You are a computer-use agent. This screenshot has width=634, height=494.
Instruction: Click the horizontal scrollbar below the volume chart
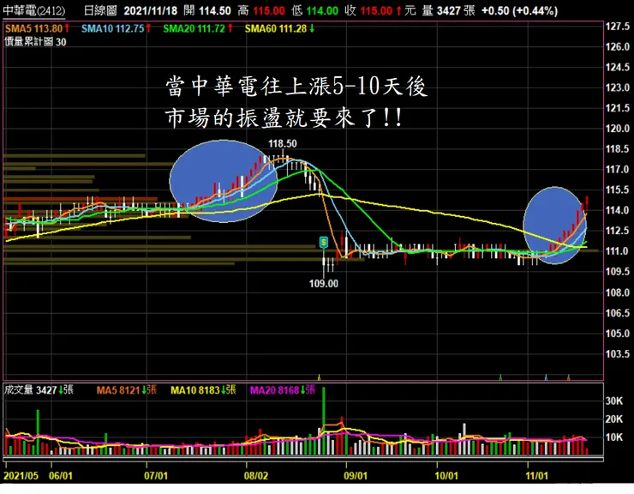[x=303, y=460]
